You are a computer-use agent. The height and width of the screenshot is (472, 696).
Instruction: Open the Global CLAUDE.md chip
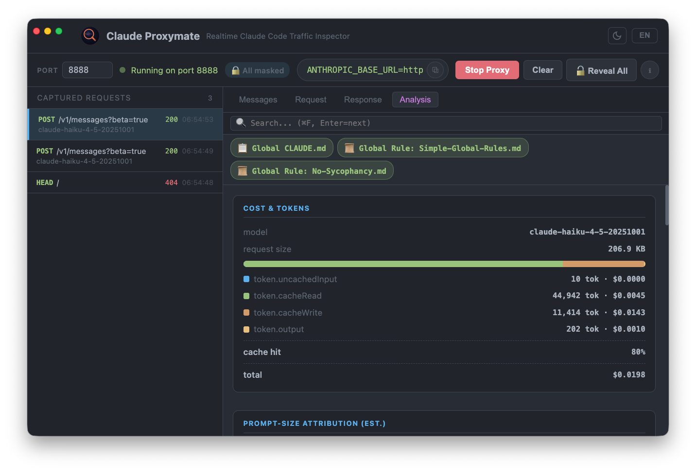point(282,148)
